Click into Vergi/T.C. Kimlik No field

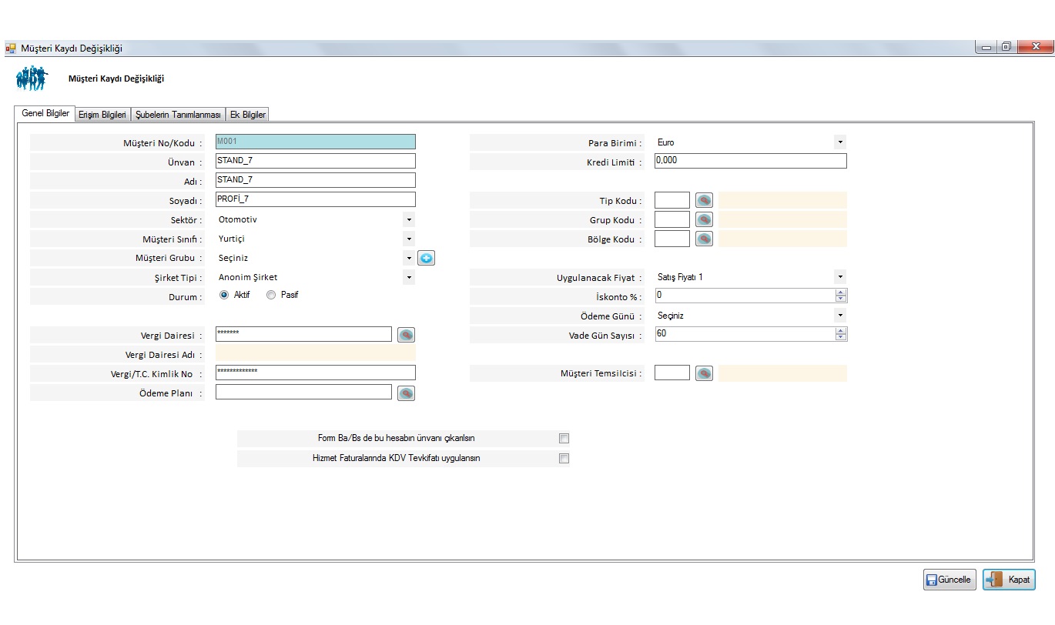[x=316, y=373]
